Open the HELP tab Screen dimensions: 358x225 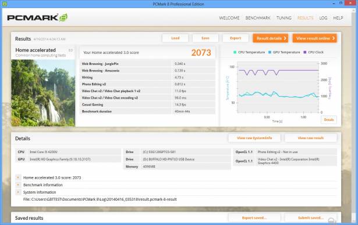coord(338,18)
